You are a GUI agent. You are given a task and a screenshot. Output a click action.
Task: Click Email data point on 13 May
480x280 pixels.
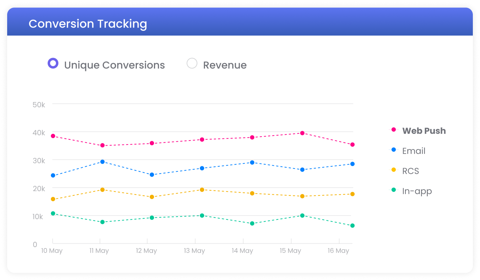click(202, 168)
